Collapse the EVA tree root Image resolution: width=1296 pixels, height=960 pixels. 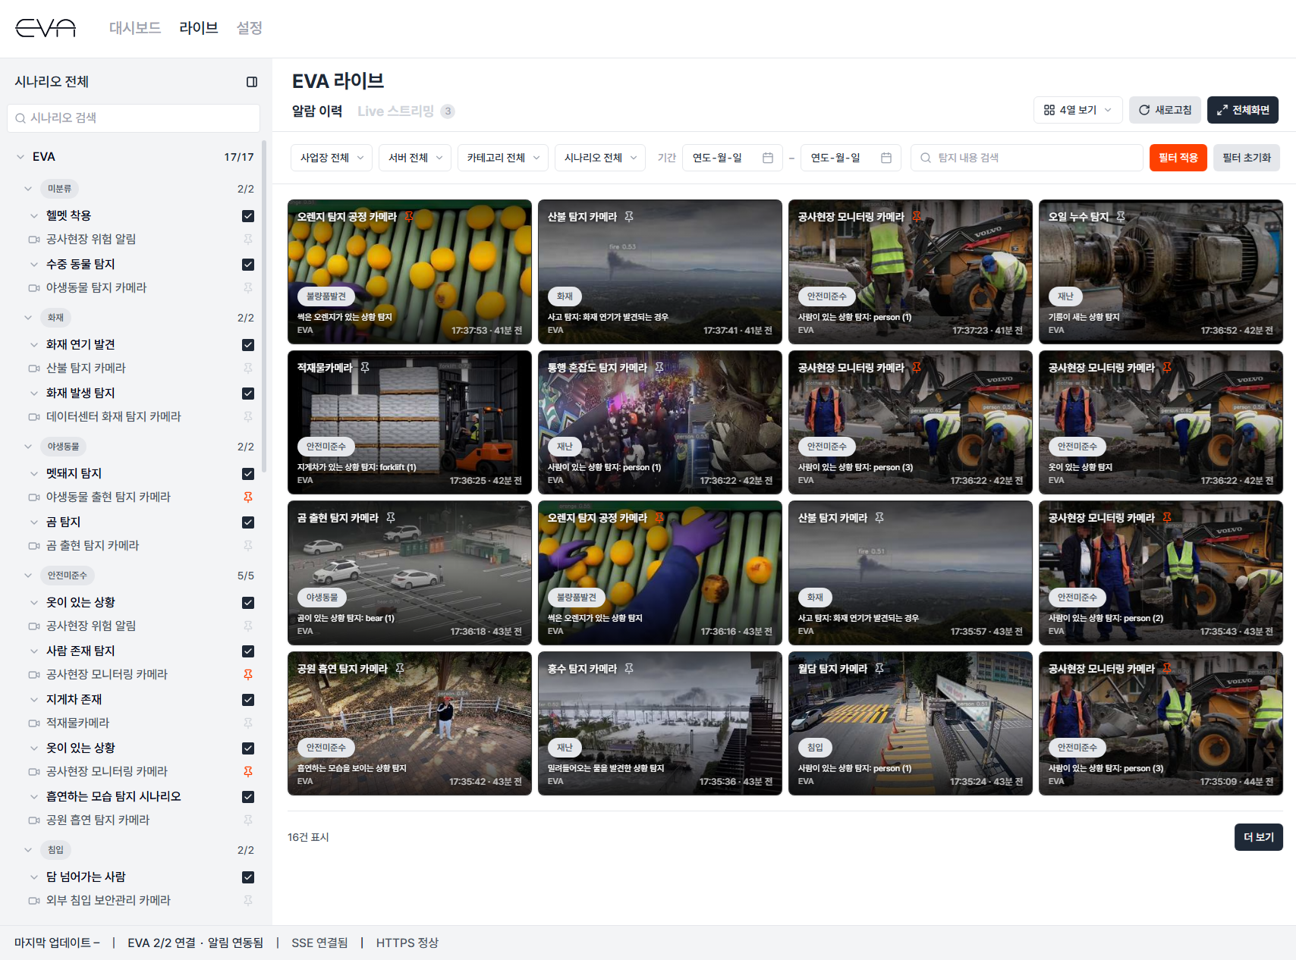click(20, 157)
